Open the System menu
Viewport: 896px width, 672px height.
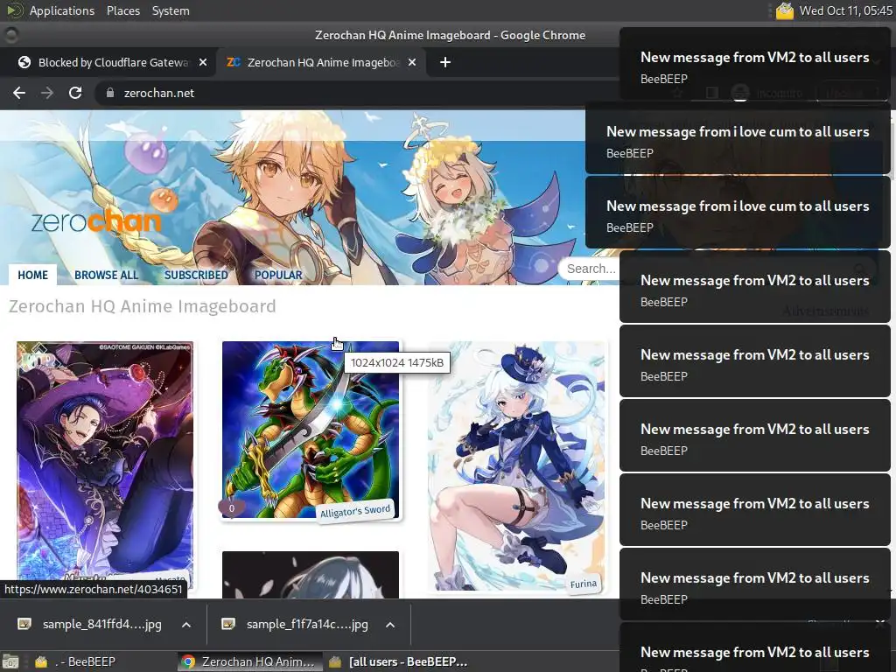(171, 10)
